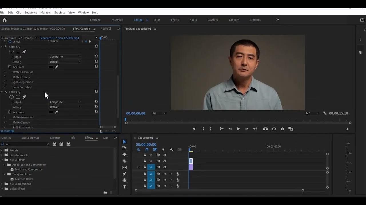Toggle Linked Selection in timeline

(155, 149)
